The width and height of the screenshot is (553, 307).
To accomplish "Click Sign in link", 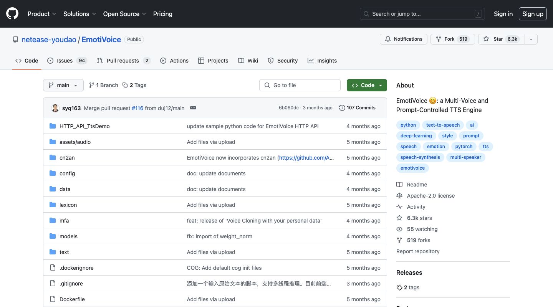I will (503, 14).
